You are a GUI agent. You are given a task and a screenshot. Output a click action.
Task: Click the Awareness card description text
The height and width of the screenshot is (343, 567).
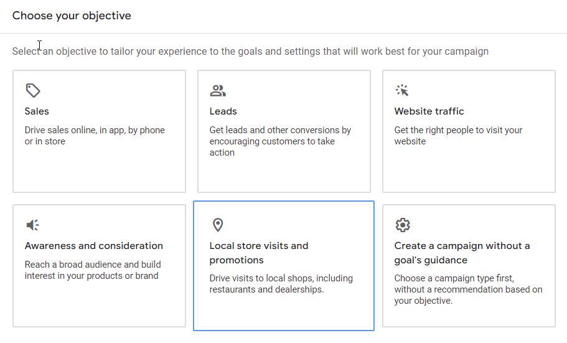(93, 270)
